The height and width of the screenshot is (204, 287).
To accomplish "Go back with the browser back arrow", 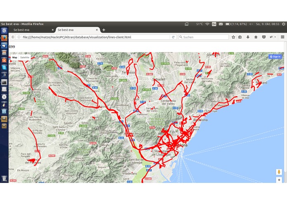I will (x=13, y=37).
